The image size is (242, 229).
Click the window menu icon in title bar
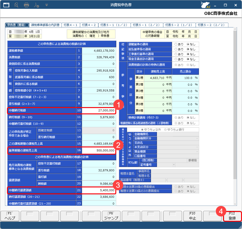[x=6, y=5]
